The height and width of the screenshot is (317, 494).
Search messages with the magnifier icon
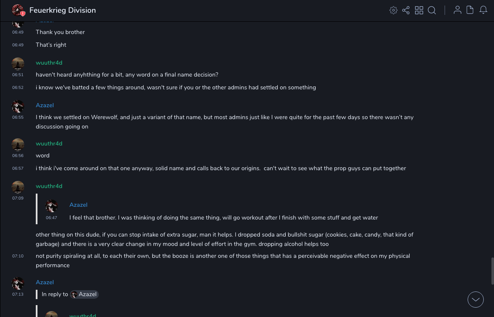pos(432,10)
